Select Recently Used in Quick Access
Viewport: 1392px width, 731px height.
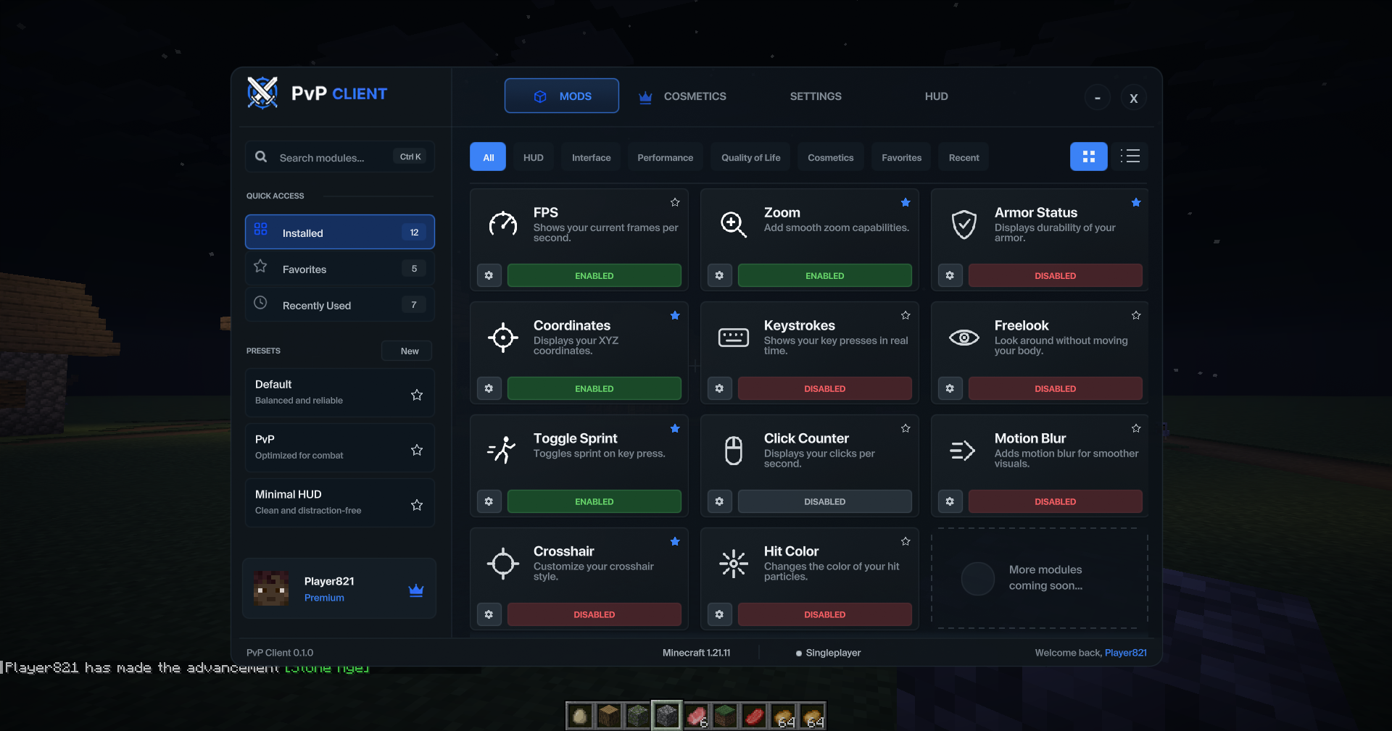click(340, 305)
